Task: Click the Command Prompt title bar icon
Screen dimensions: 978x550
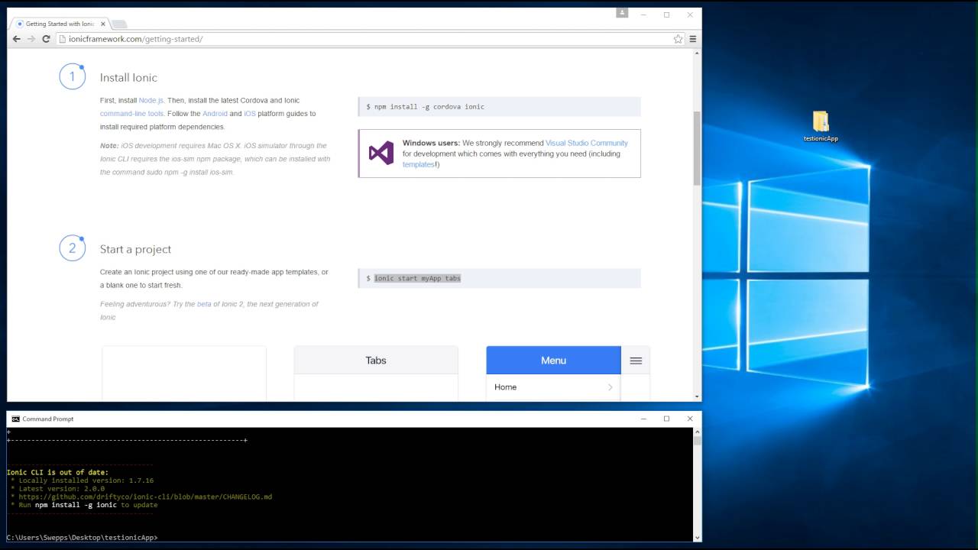Action: 15,419
